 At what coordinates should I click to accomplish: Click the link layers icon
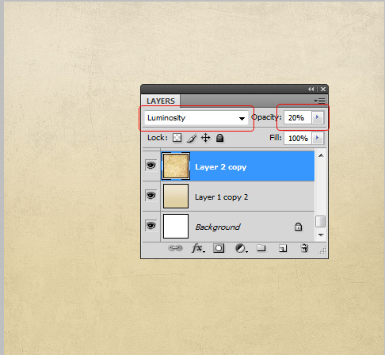(175, 248)
